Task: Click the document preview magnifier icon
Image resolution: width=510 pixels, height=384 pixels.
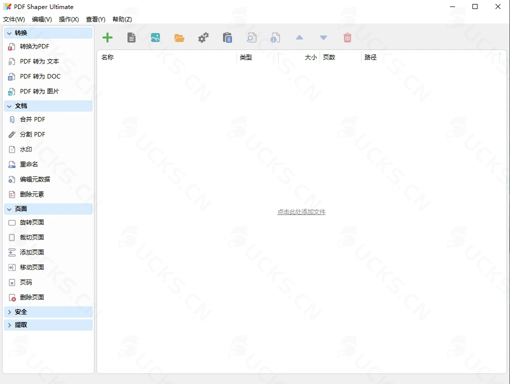Action: [251, 37]
